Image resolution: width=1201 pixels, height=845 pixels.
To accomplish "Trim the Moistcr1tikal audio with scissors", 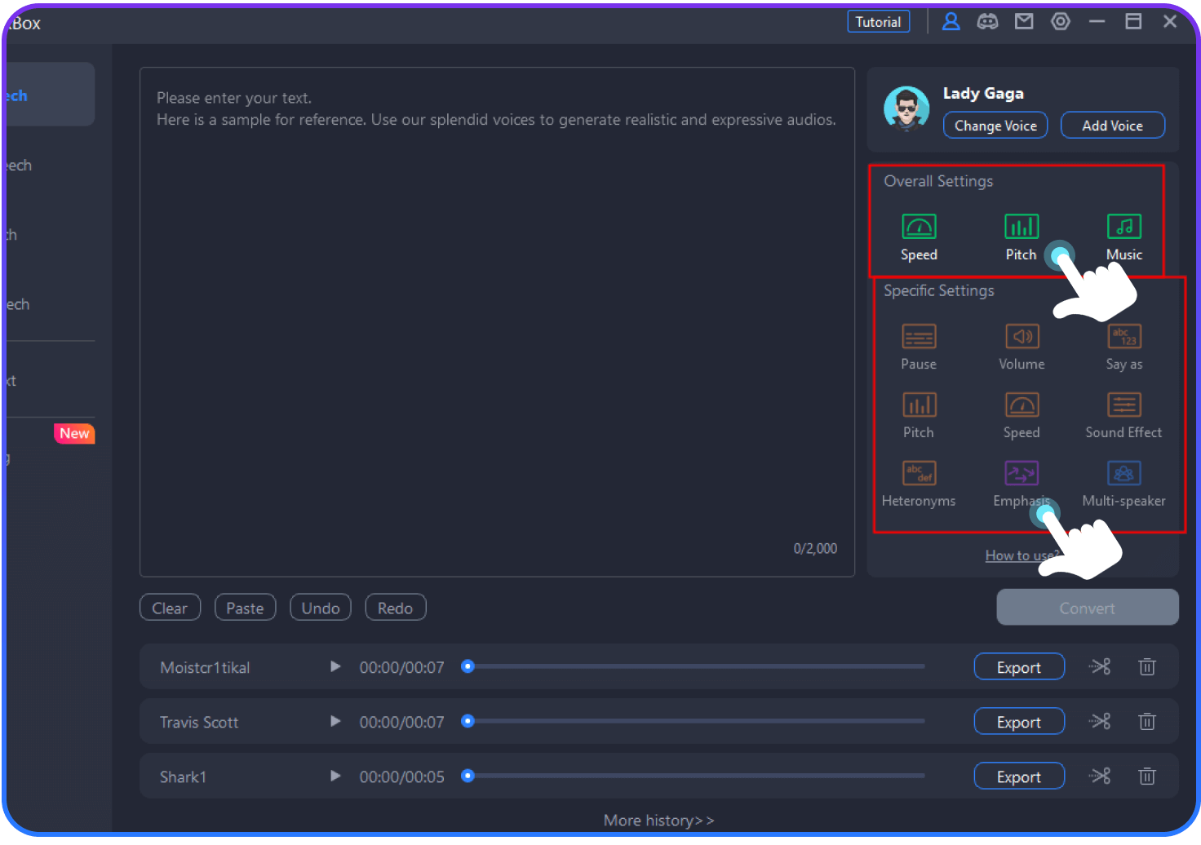I will point(1100,667).
